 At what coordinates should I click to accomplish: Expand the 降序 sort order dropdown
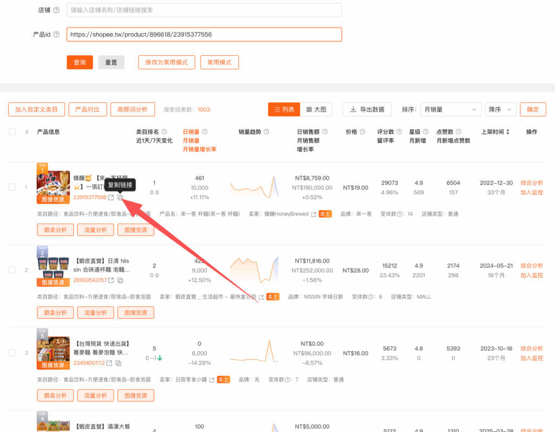(x=500, y=109)
